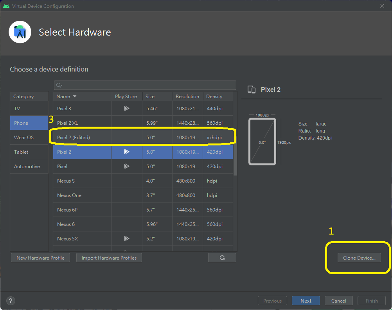Click the Cancel button

338,301
